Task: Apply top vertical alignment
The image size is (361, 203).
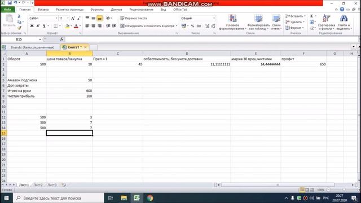Action: click(x=87, y=18)
